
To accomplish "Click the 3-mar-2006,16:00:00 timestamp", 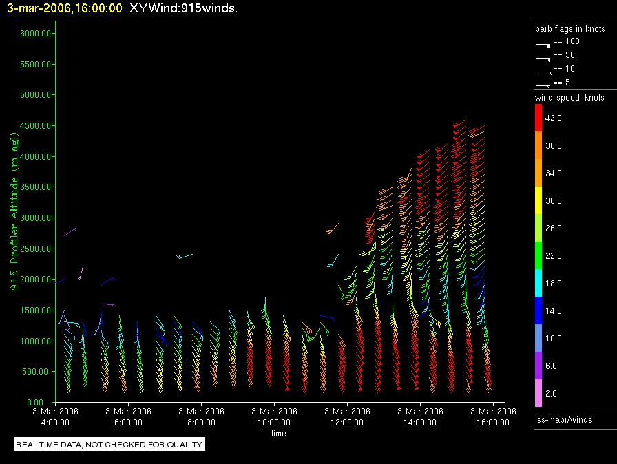I will (64, 8).
